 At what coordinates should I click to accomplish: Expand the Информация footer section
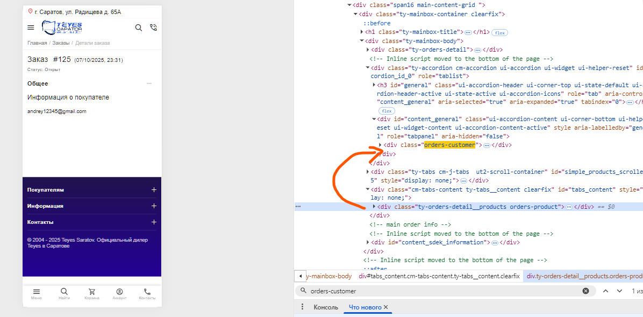[154, 206]
